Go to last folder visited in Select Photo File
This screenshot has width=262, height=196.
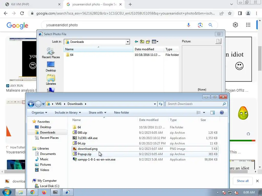pyautogui.click(x=136, y=42)
